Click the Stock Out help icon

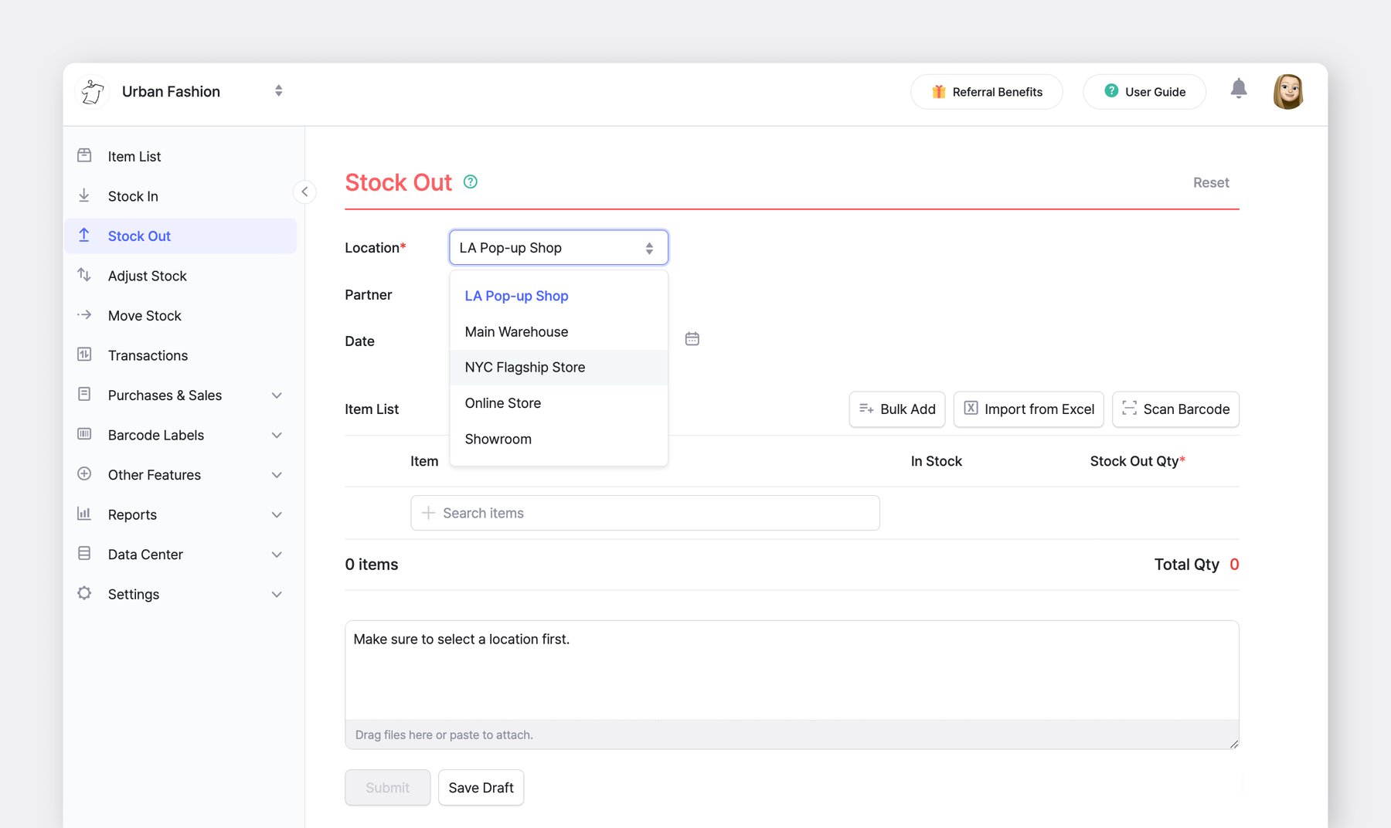pyautogui.click(x=470, y=182)
